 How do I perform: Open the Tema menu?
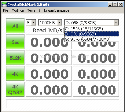tap(31, 10)
